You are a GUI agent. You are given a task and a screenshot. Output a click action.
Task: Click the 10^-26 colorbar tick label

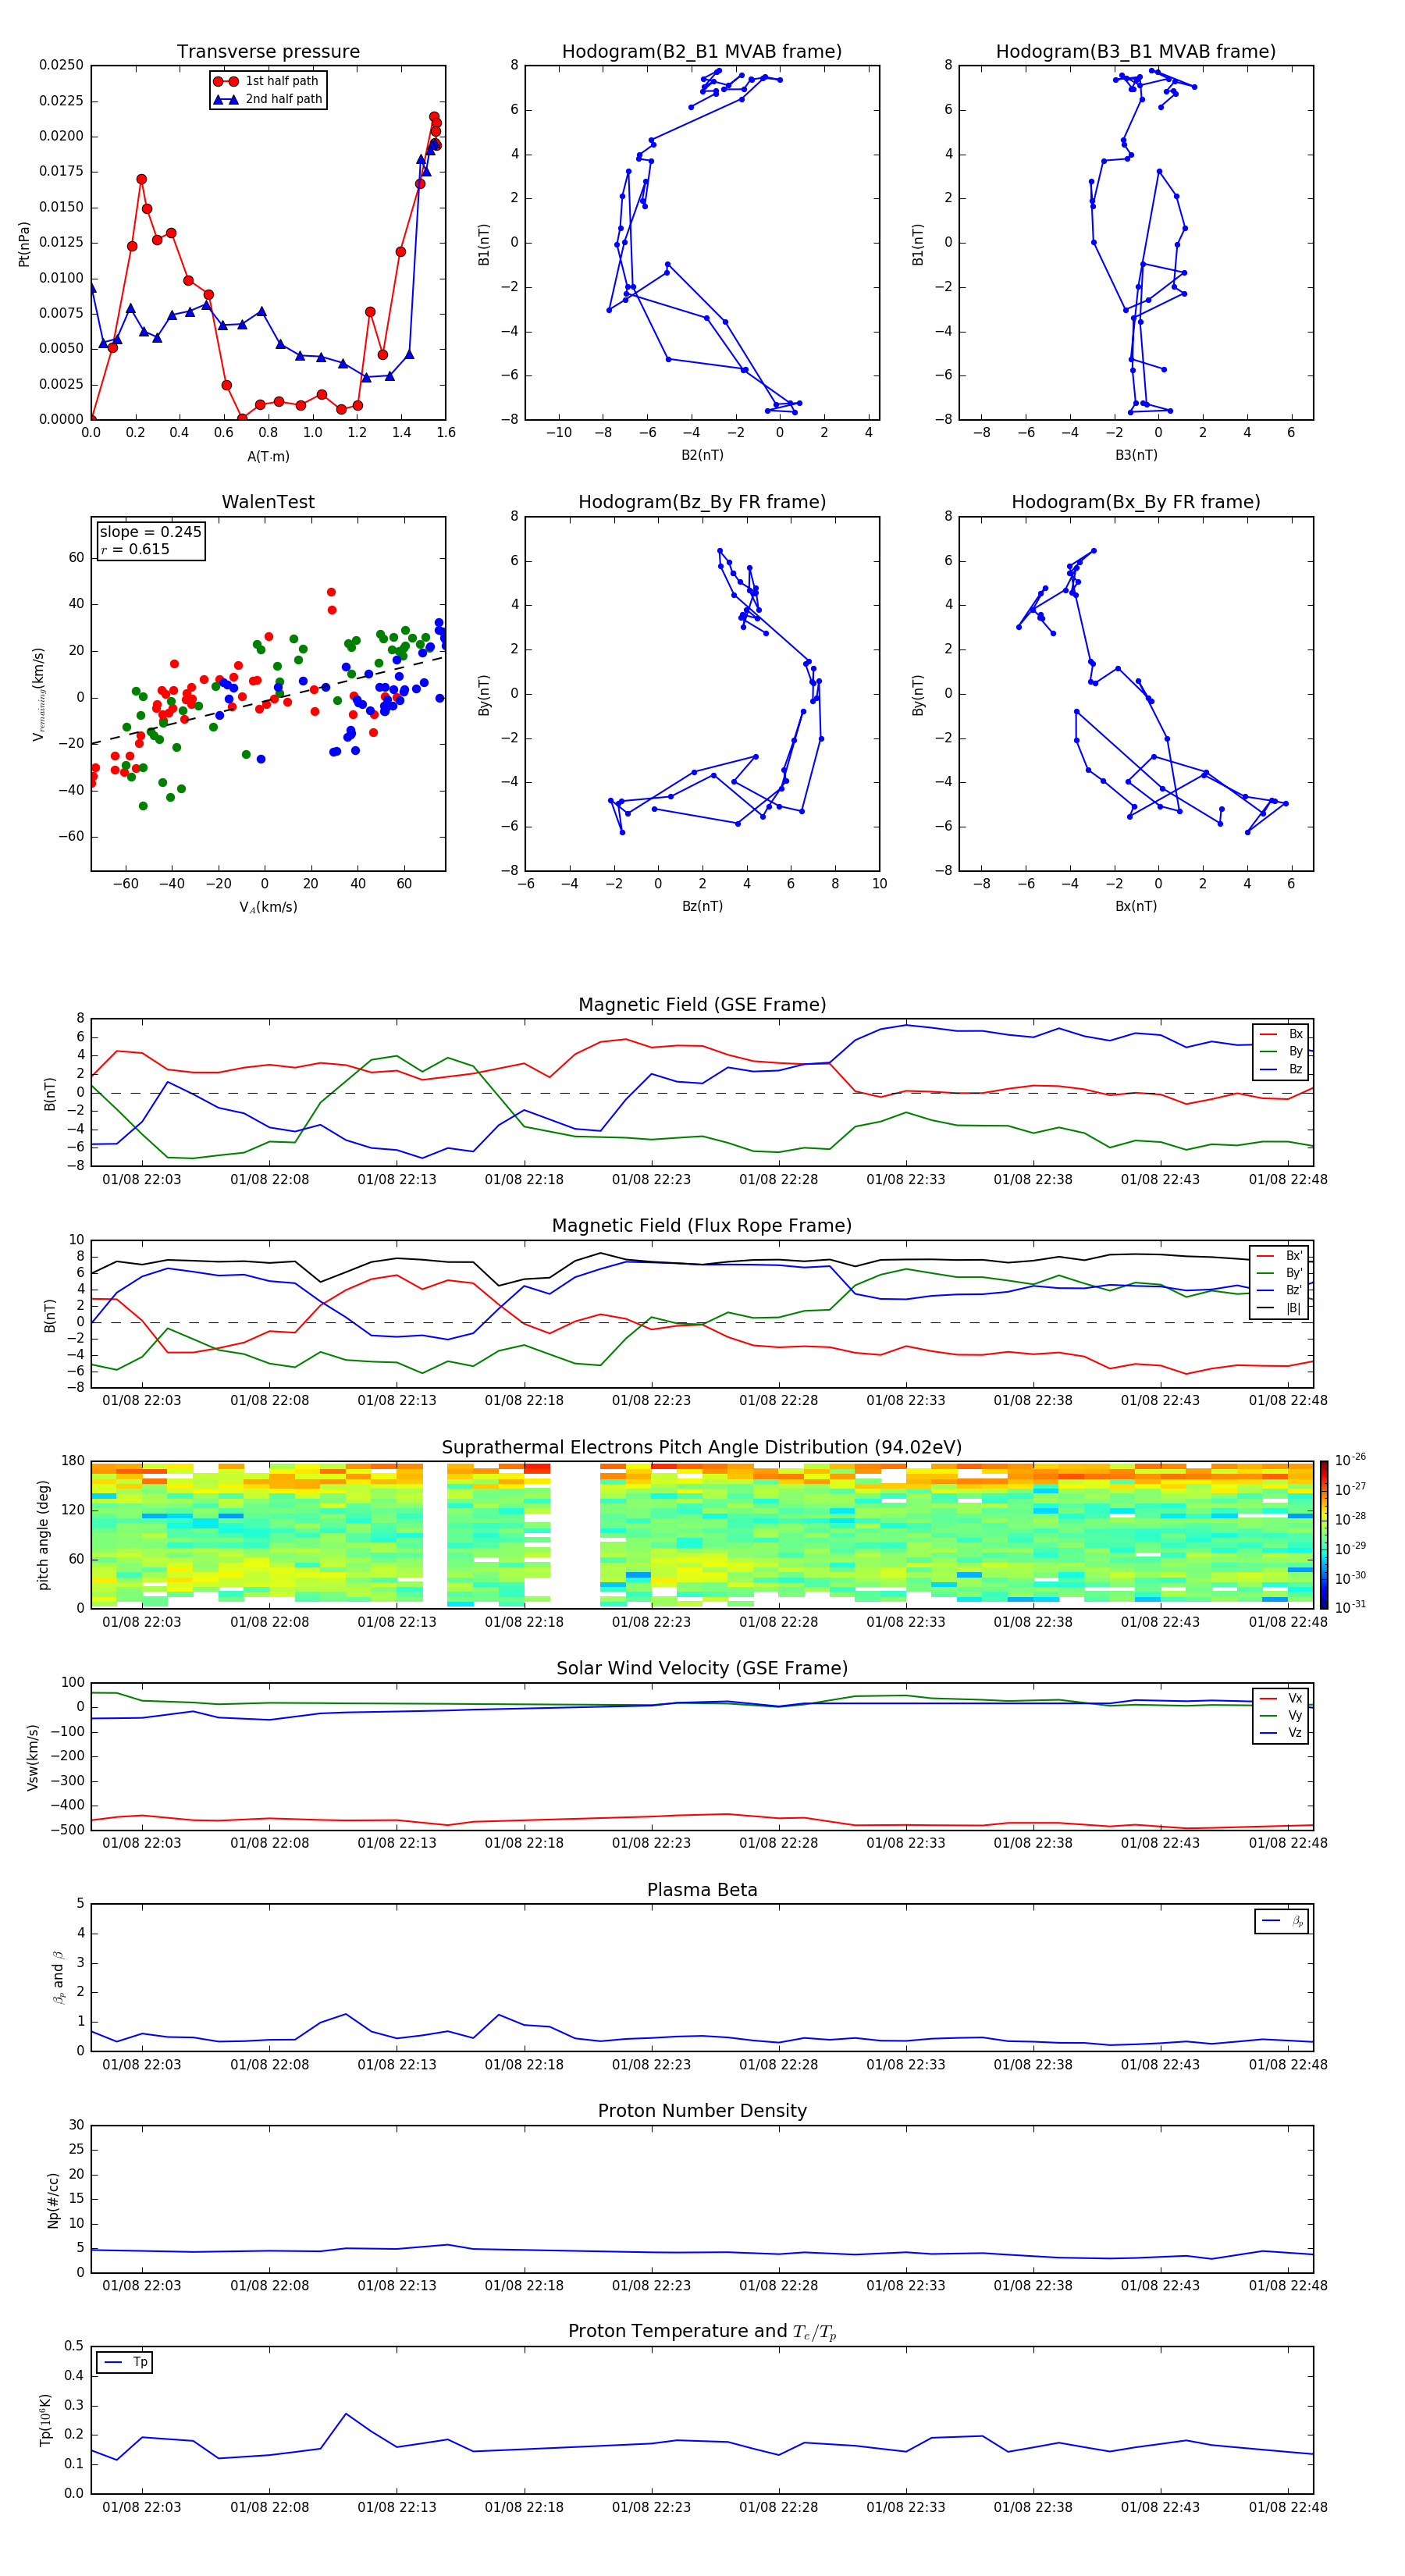tap(1350, 1460)
